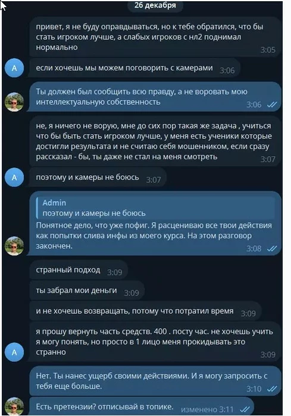Open the profile photo beside the 3:06 reply
The image size is (291, 416).
click(14, 102)
